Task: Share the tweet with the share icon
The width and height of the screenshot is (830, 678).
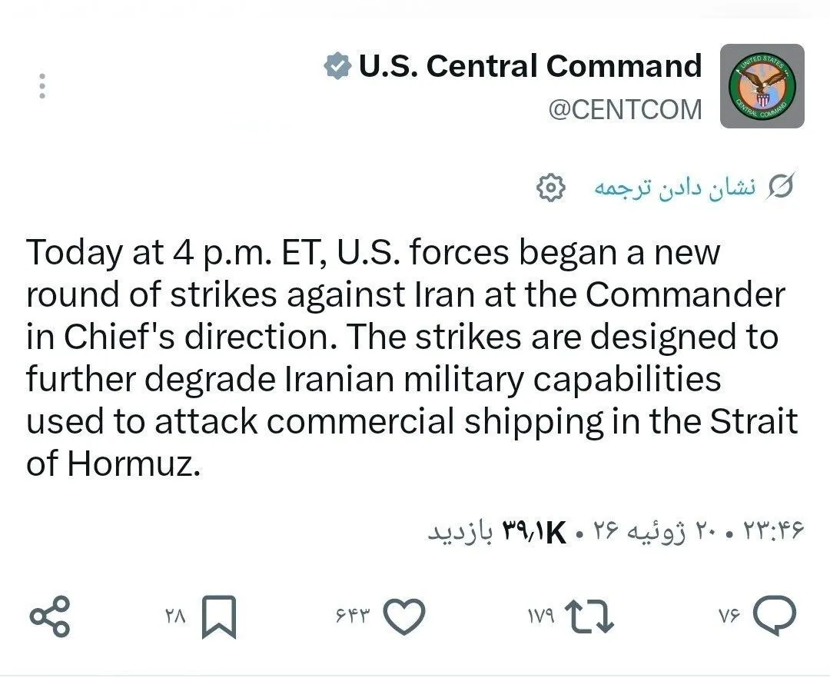Action: tap(50, 616)
